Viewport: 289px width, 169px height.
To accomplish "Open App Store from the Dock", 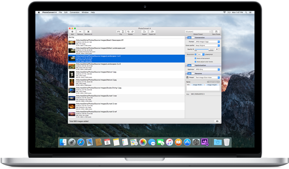I will point(187,142).
